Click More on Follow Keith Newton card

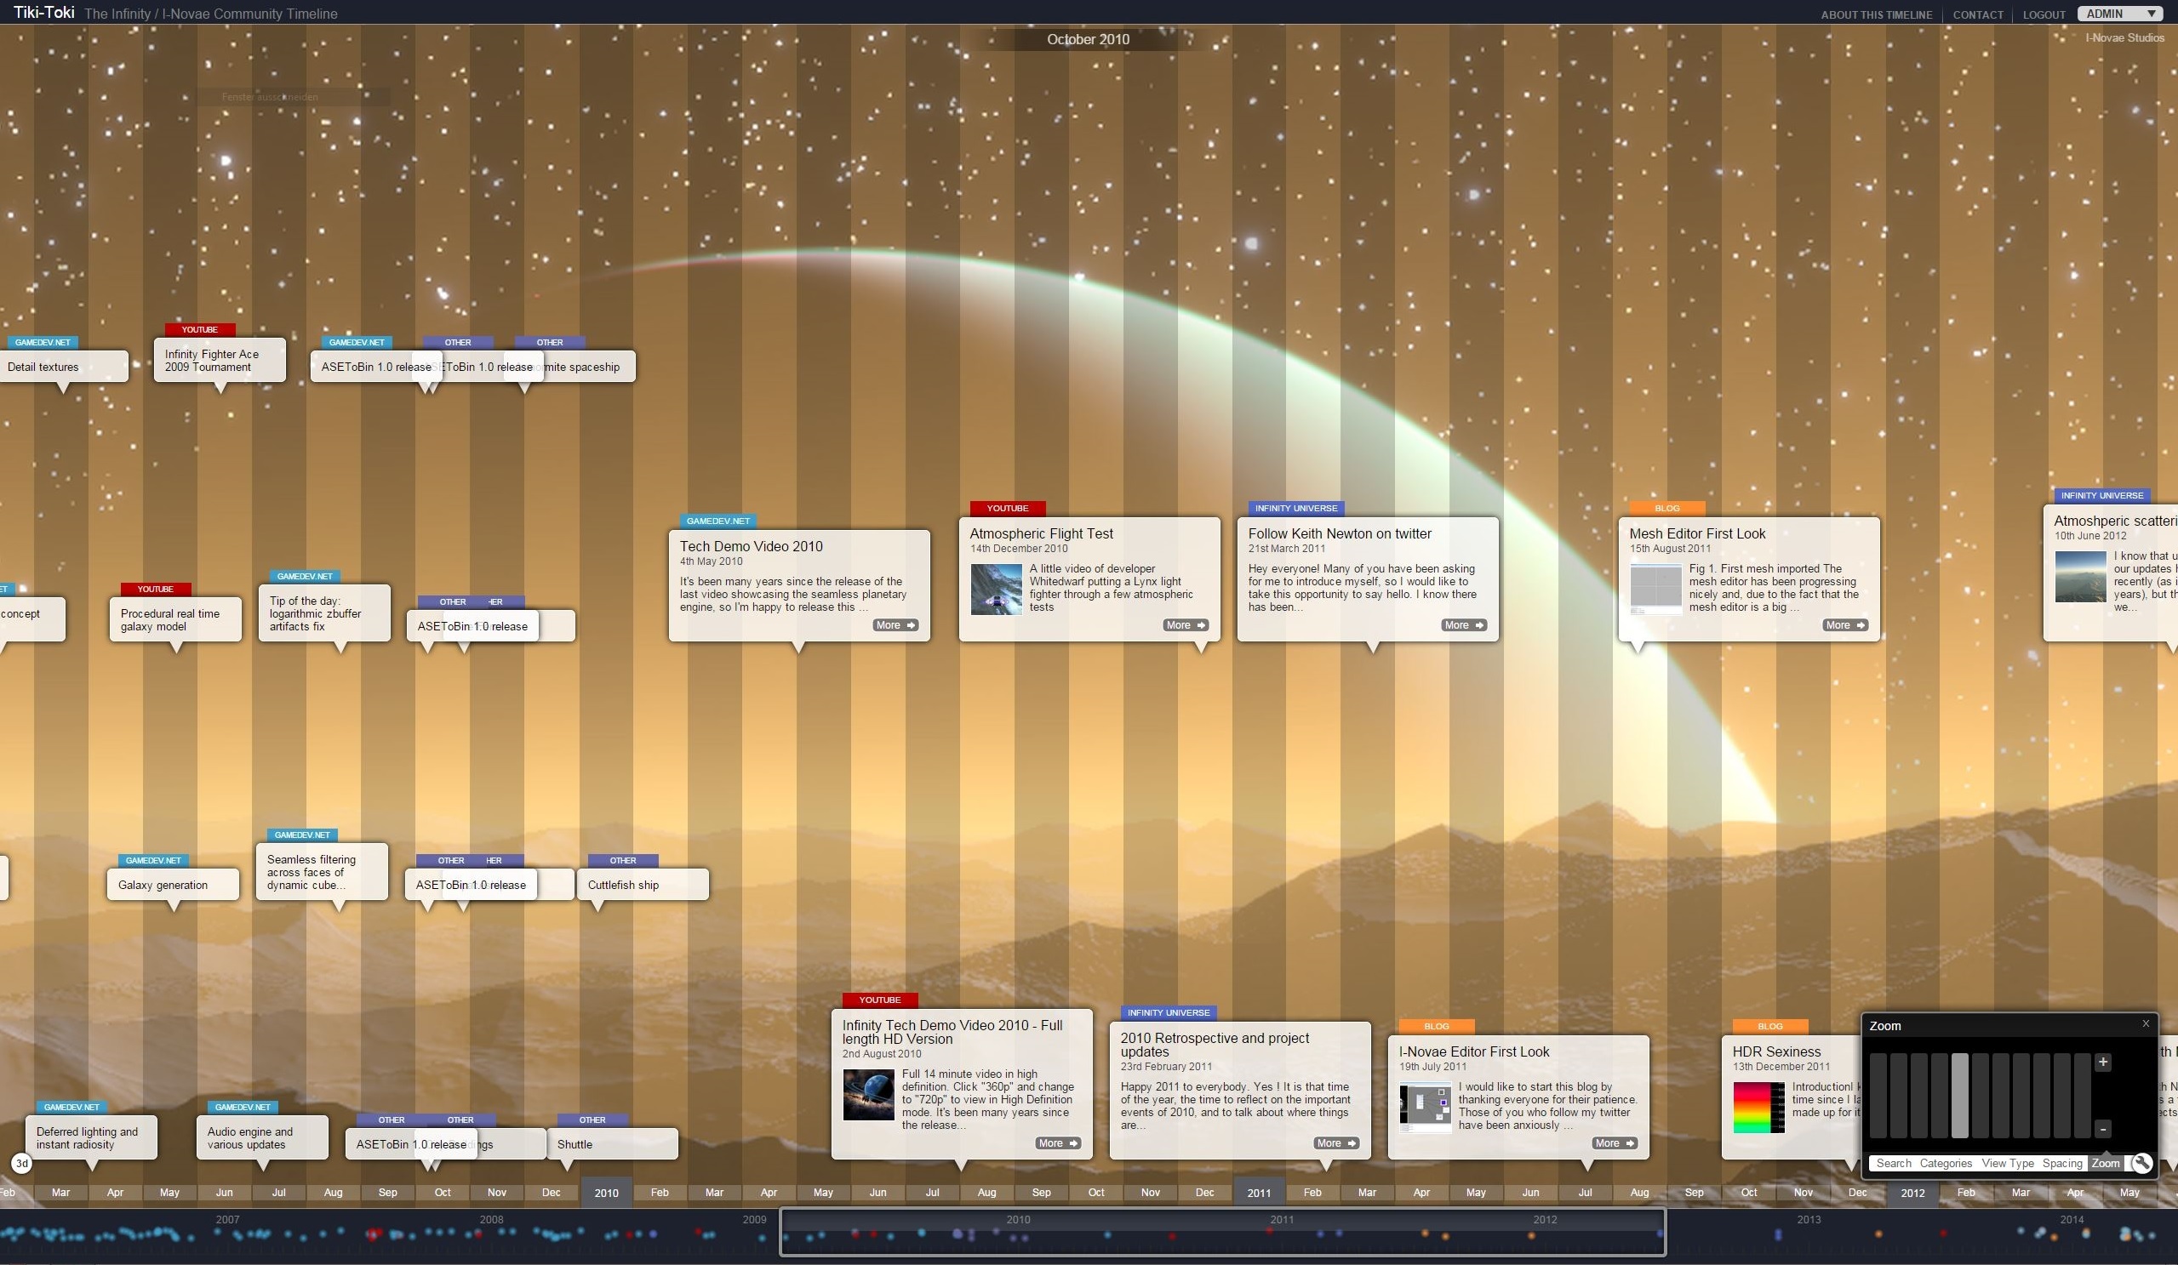pyautogui.click(x=1463, y=624)
